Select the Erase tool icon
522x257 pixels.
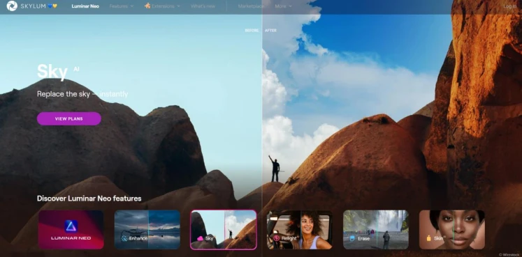click(x=353, y=238)
